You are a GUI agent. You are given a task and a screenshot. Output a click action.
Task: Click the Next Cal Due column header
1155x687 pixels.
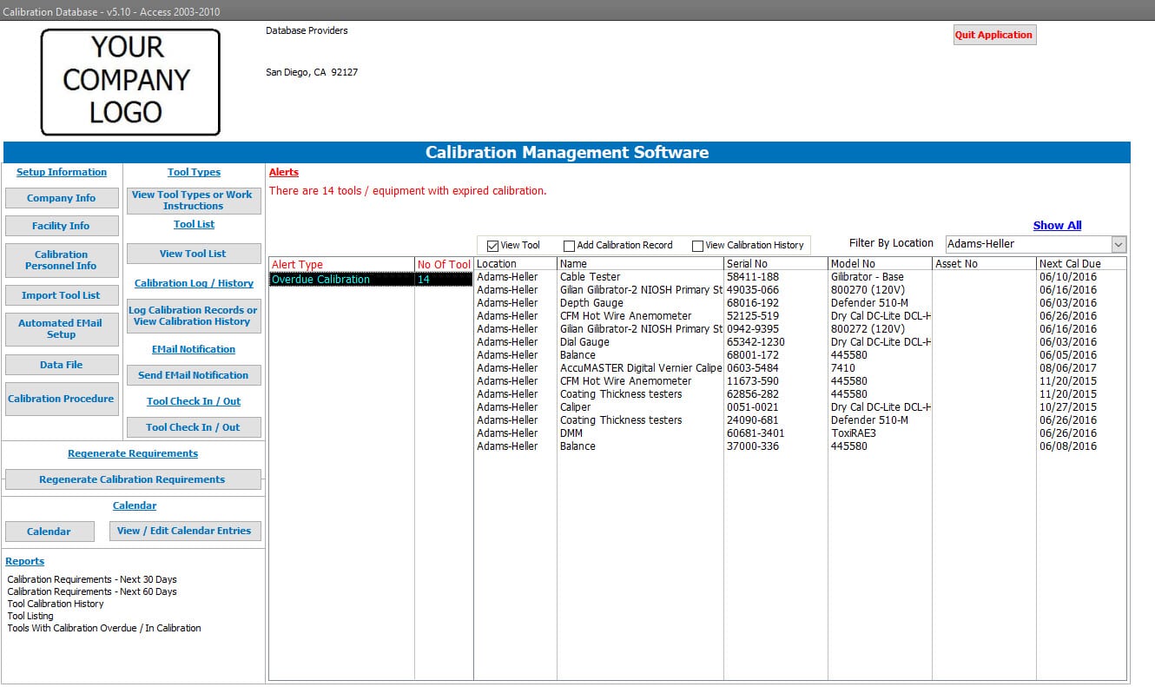(x=1081, y=263)
